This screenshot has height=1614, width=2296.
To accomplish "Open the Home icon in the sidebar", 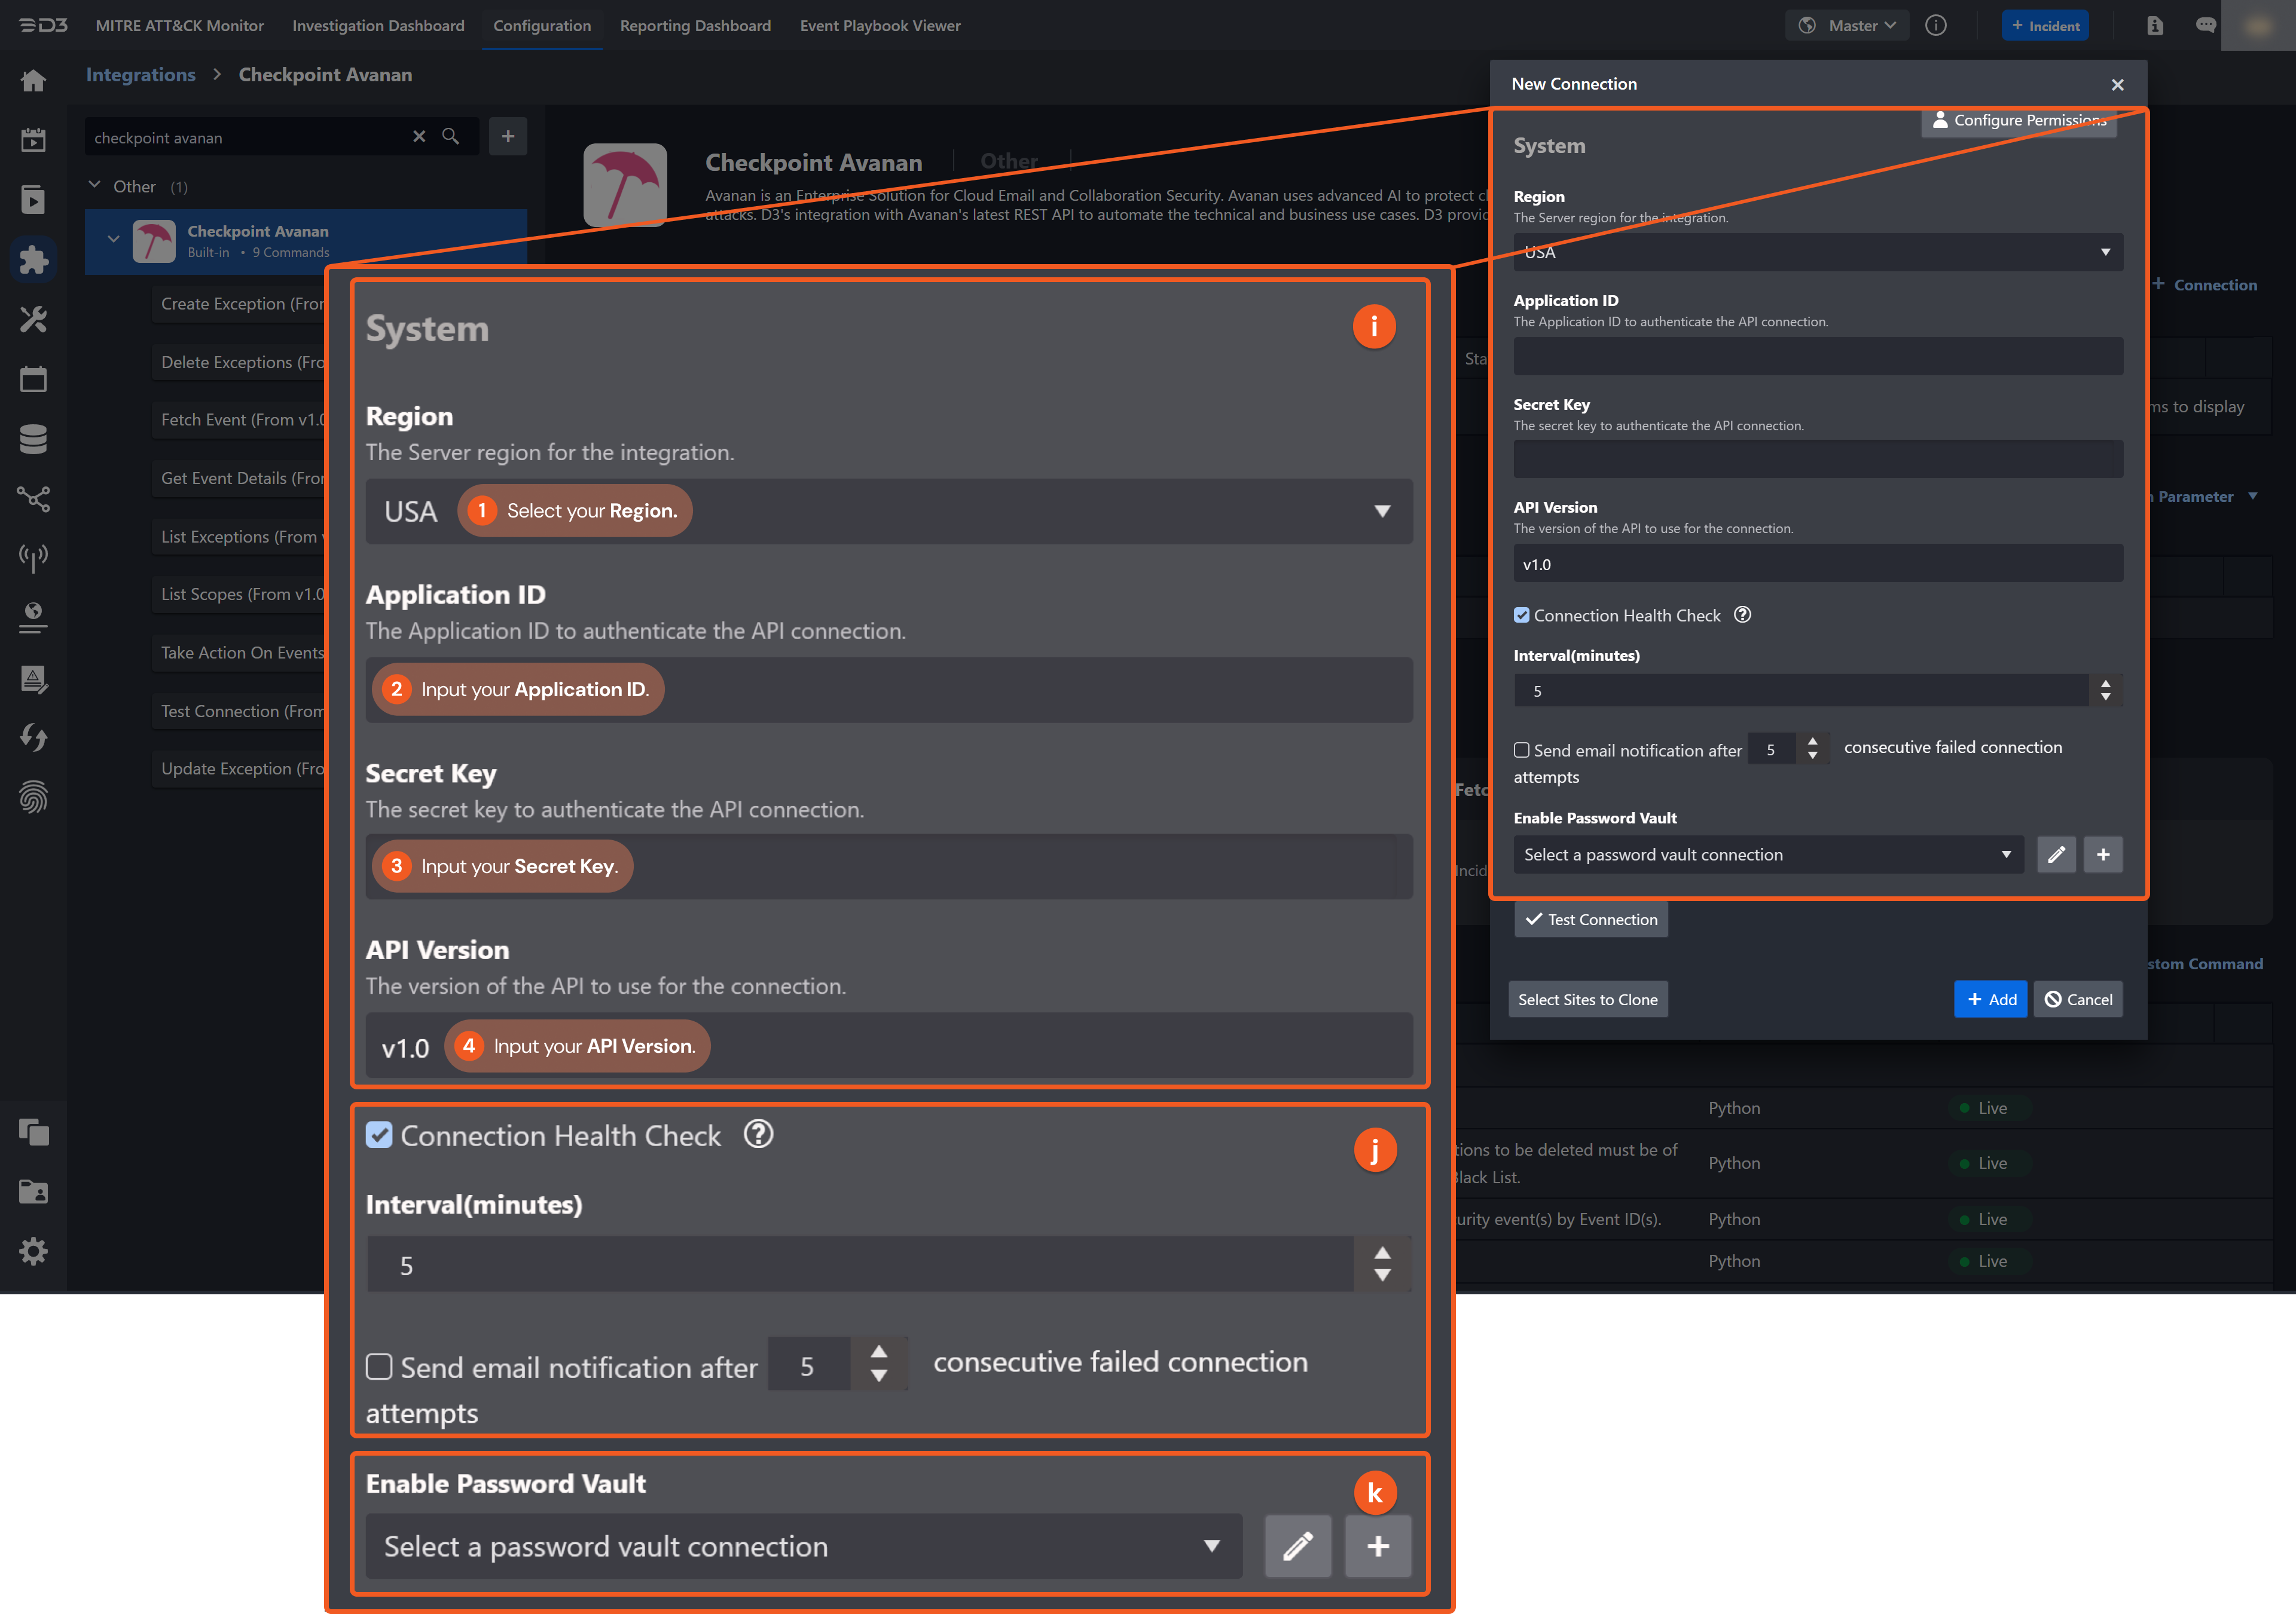I will point(34,81).
